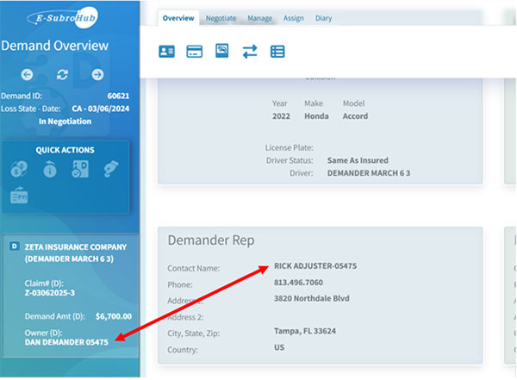Click the pen-in-hand quick action icon

(x=110, y=170)
